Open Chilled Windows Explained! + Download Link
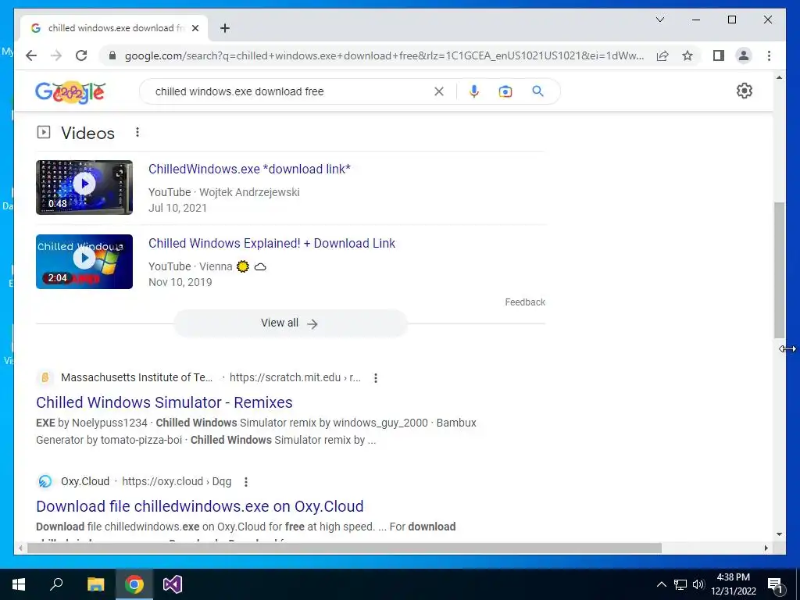Viewport: 800px width, 600px height. [x=271, y=244]
